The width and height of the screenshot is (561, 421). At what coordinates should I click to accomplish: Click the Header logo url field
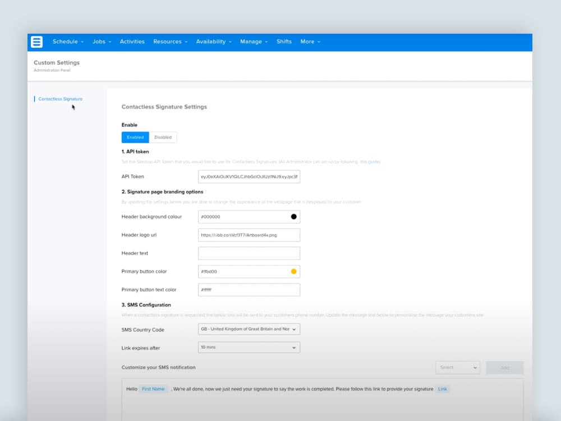pos(249,235)
